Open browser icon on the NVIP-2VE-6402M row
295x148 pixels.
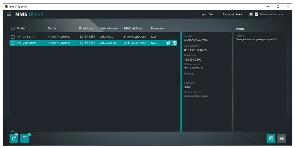[168, 43]
